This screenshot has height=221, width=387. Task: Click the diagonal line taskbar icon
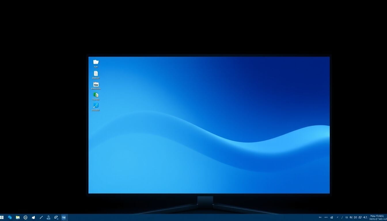(x=41, y=218)
